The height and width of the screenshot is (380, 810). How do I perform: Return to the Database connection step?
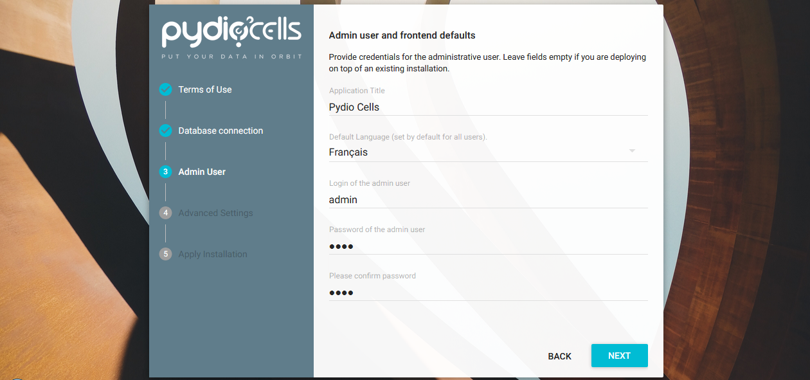pyautogui.click(x=221, y=131)
